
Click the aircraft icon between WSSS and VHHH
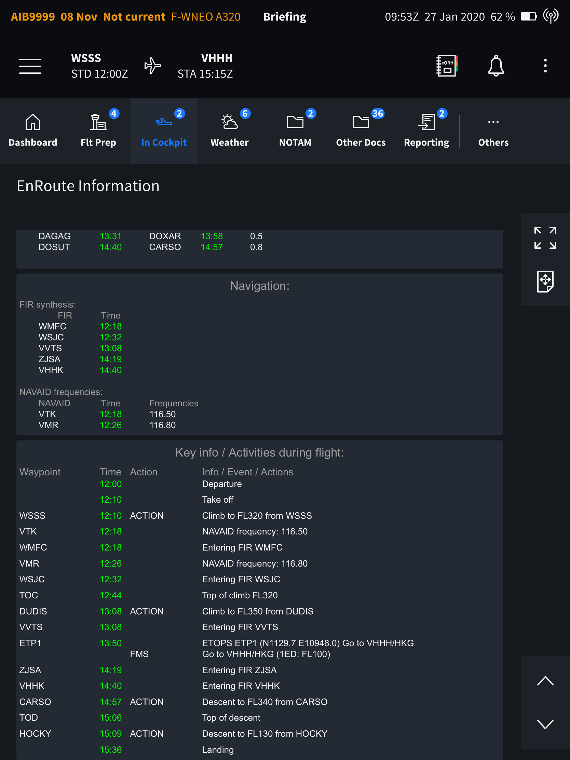point(152,65)
